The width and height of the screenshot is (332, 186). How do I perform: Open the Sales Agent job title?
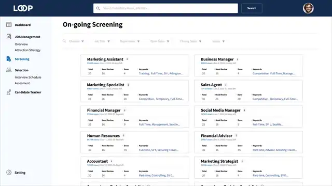[x=211, y=85]
